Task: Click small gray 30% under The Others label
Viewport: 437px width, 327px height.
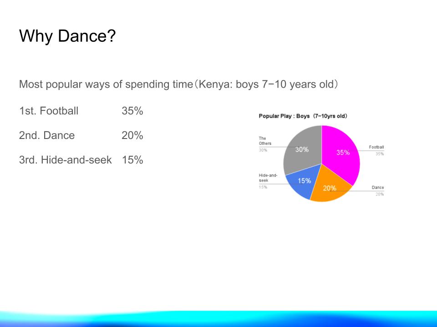Action: (x=263, y=150)
